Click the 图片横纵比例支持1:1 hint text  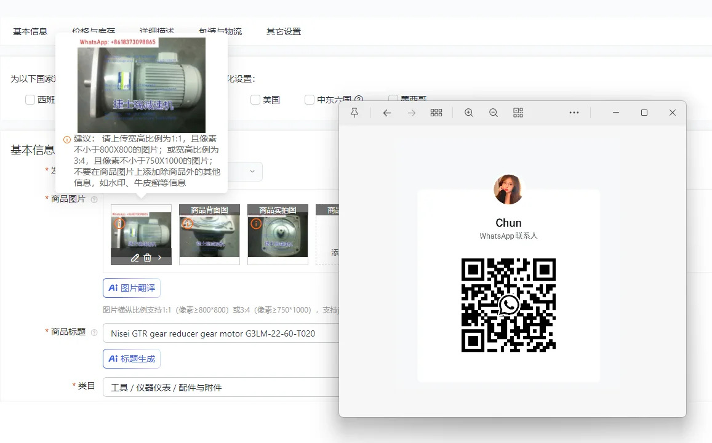pyautogui.click(x=221, y=310)
